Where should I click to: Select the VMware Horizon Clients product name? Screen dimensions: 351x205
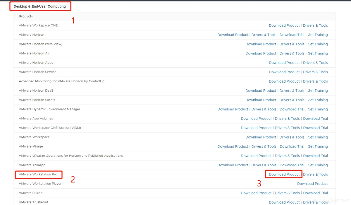coord(37,100)
